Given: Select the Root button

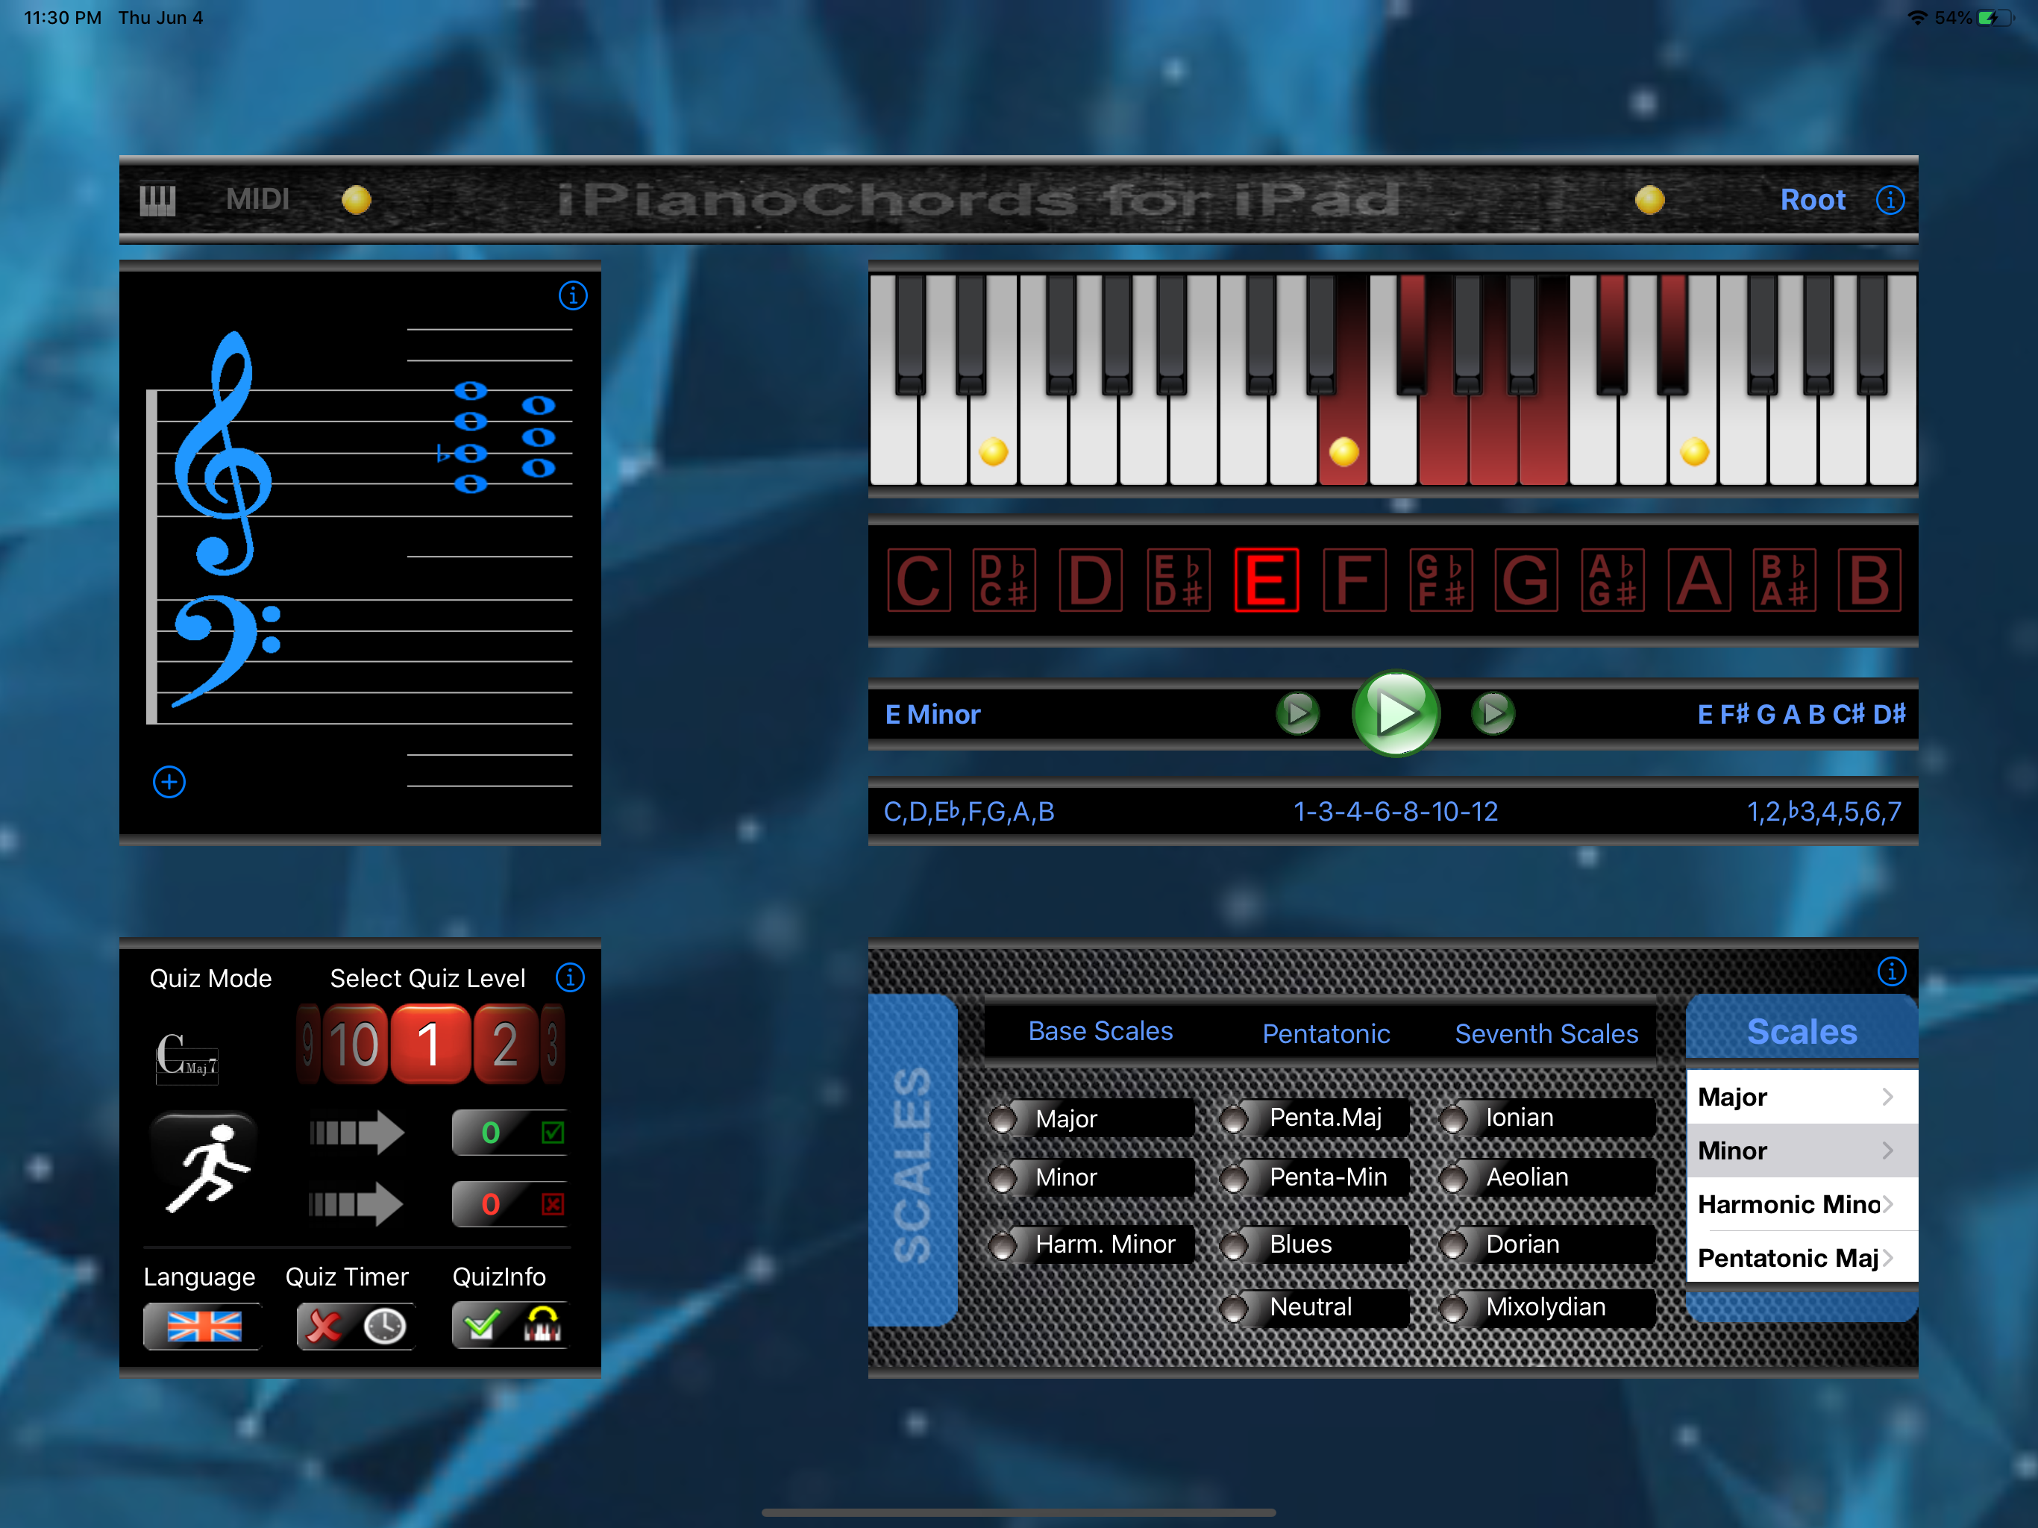Looking at the screenshot, I should click(x=1812, y=200).
